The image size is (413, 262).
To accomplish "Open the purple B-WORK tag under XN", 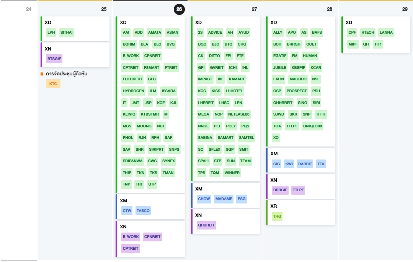I will (131, 237).
